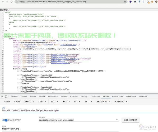
Task: Open the iepngfix_tilebg.js source link
Action: [x=65, y=59]
